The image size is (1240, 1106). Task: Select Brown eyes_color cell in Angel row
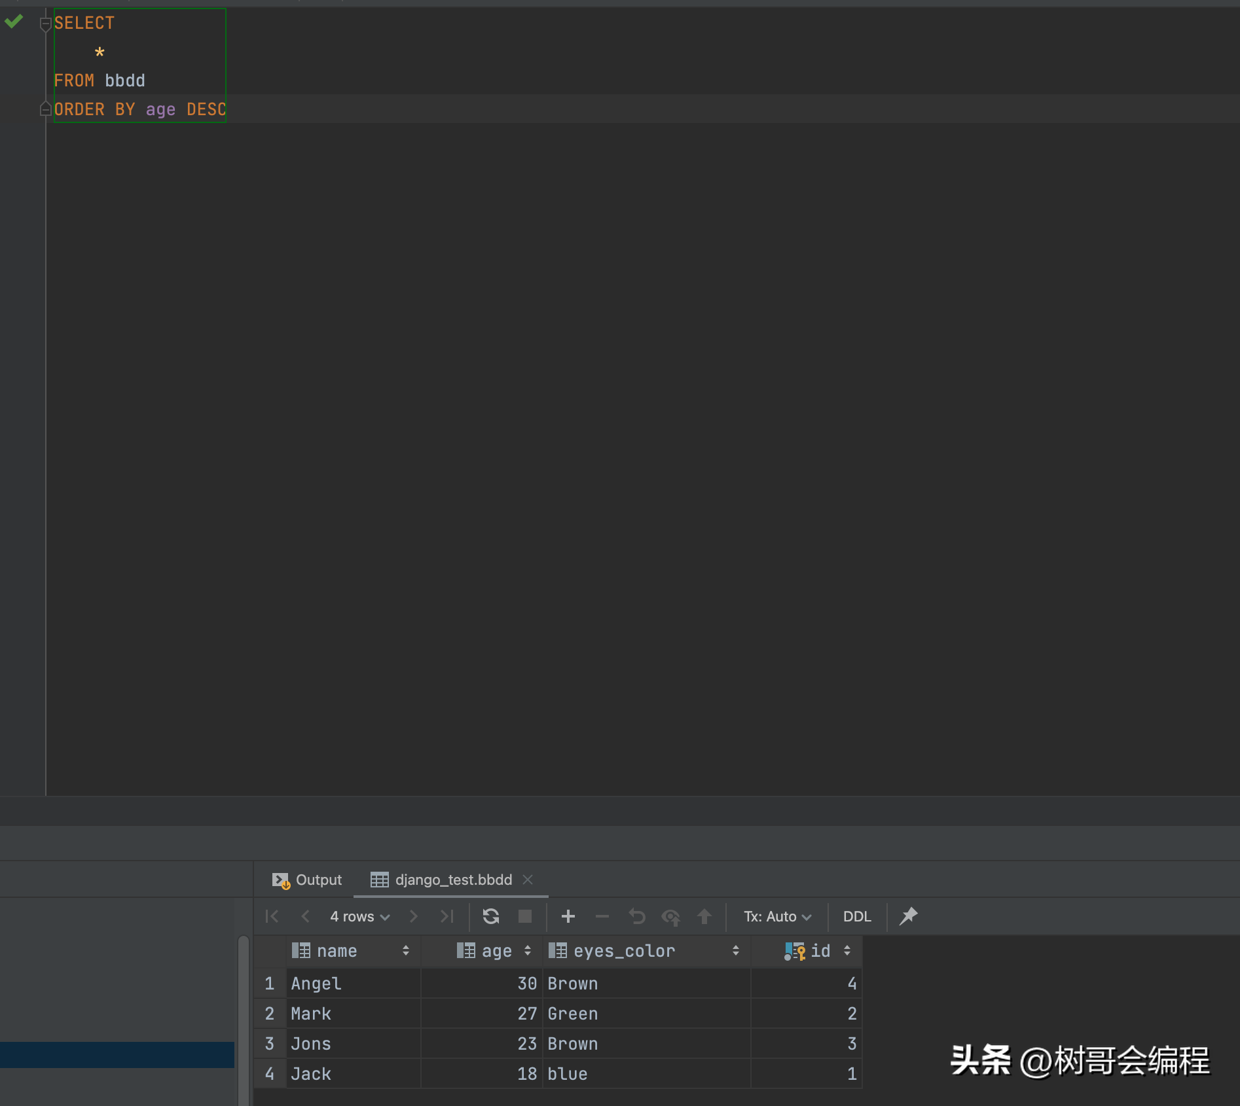(646, 984)
